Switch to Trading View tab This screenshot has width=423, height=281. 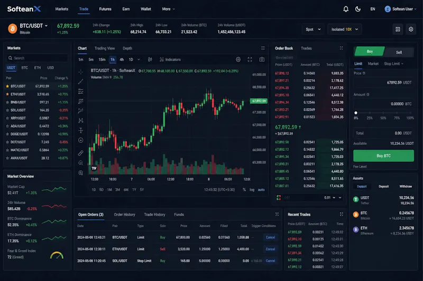pyautogui.click(x=105, y=49)
